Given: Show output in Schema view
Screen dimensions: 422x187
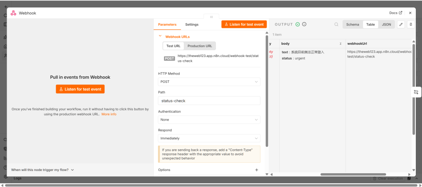Looking at the screenshot, I should coord(353,24).
